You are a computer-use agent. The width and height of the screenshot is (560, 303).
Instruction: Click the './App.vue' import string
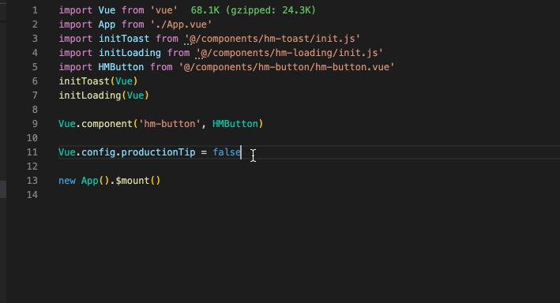pos(181,24)
